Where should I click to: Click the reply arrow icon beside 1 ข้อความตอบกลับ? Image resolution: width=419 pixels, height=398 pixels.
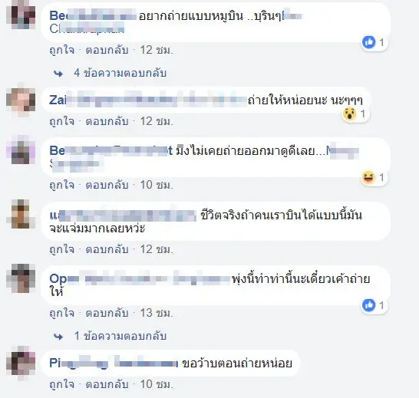pos(58,337)
